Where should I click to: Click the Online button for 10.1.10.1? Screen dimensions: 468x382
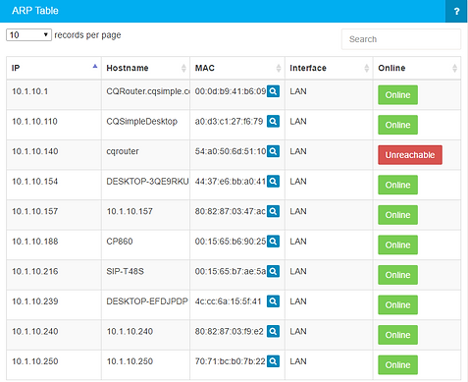pyautogui.click(x=397, y=95)
